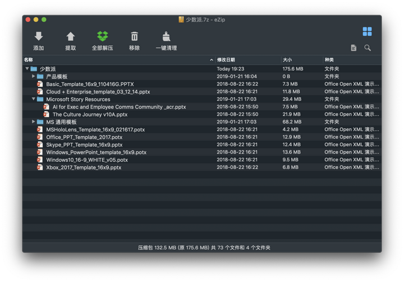The image size is (404, 282).
Task: Click the 13.6 MB size value
Action: tap(291, 152)
